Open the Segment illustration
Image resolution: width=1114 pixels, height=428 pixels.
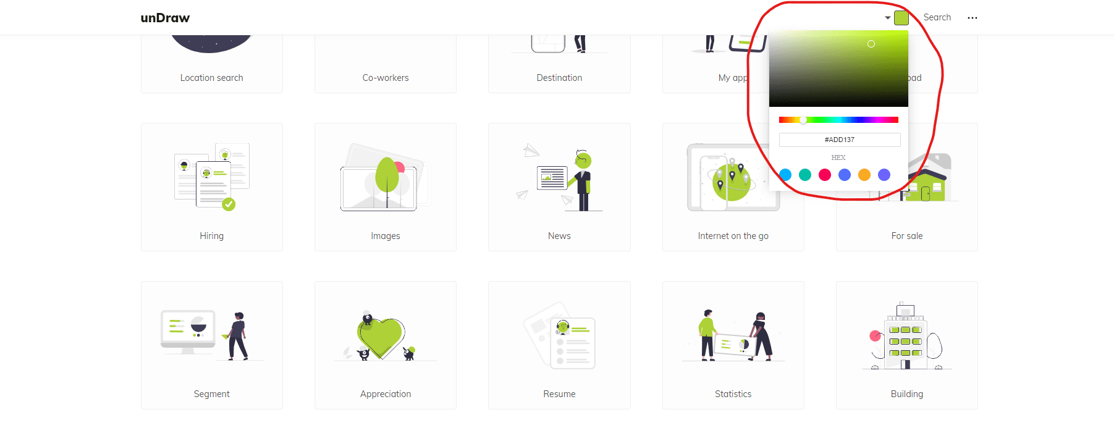point(212,345)
